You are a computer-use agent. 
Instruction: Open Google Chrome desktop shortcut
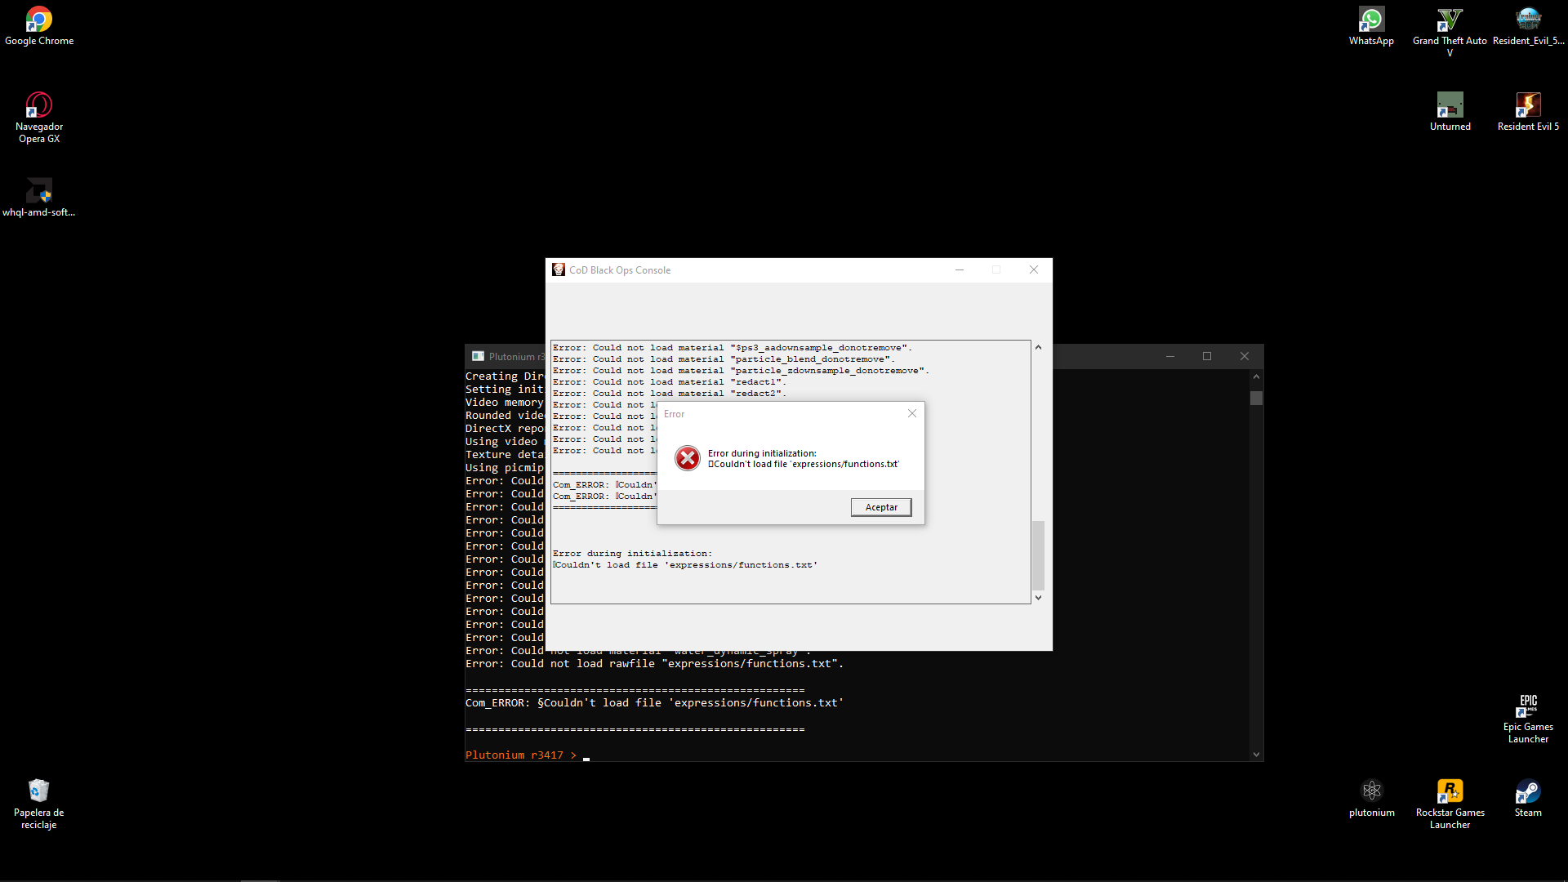[38, 26]
